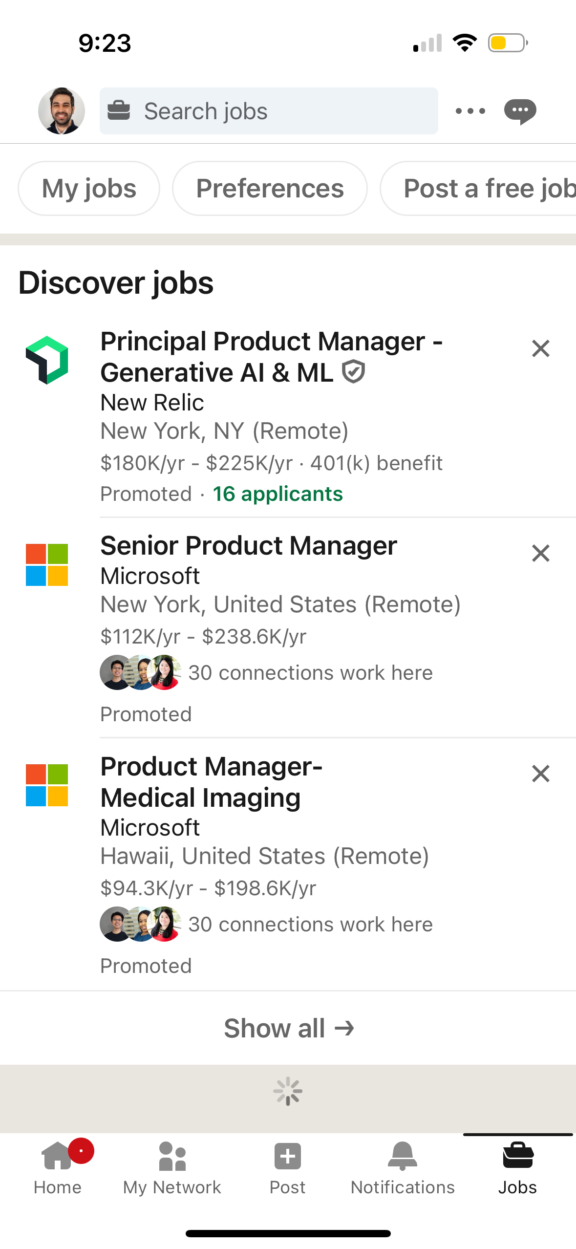Open the messaging icon
Viewport: 576px width, 1249px height.
(x=520, y=110)
